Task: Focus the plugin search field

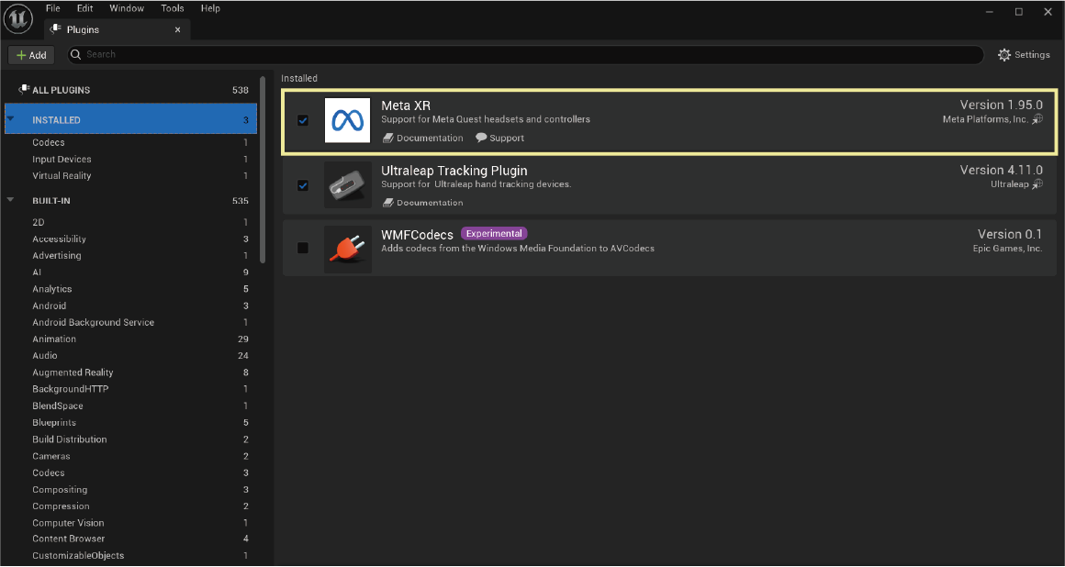Action: click(525, 54)
